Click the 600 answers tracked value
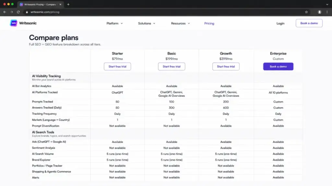Viewport: 332px width, 186px height. coord(226,108)
